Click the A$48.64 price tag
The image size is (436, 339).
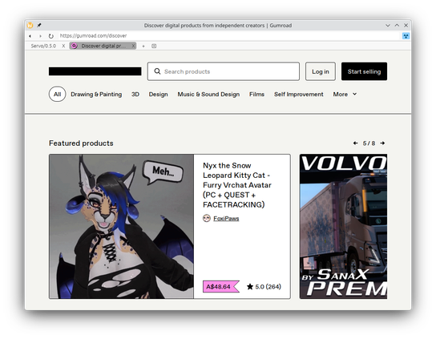220,286
